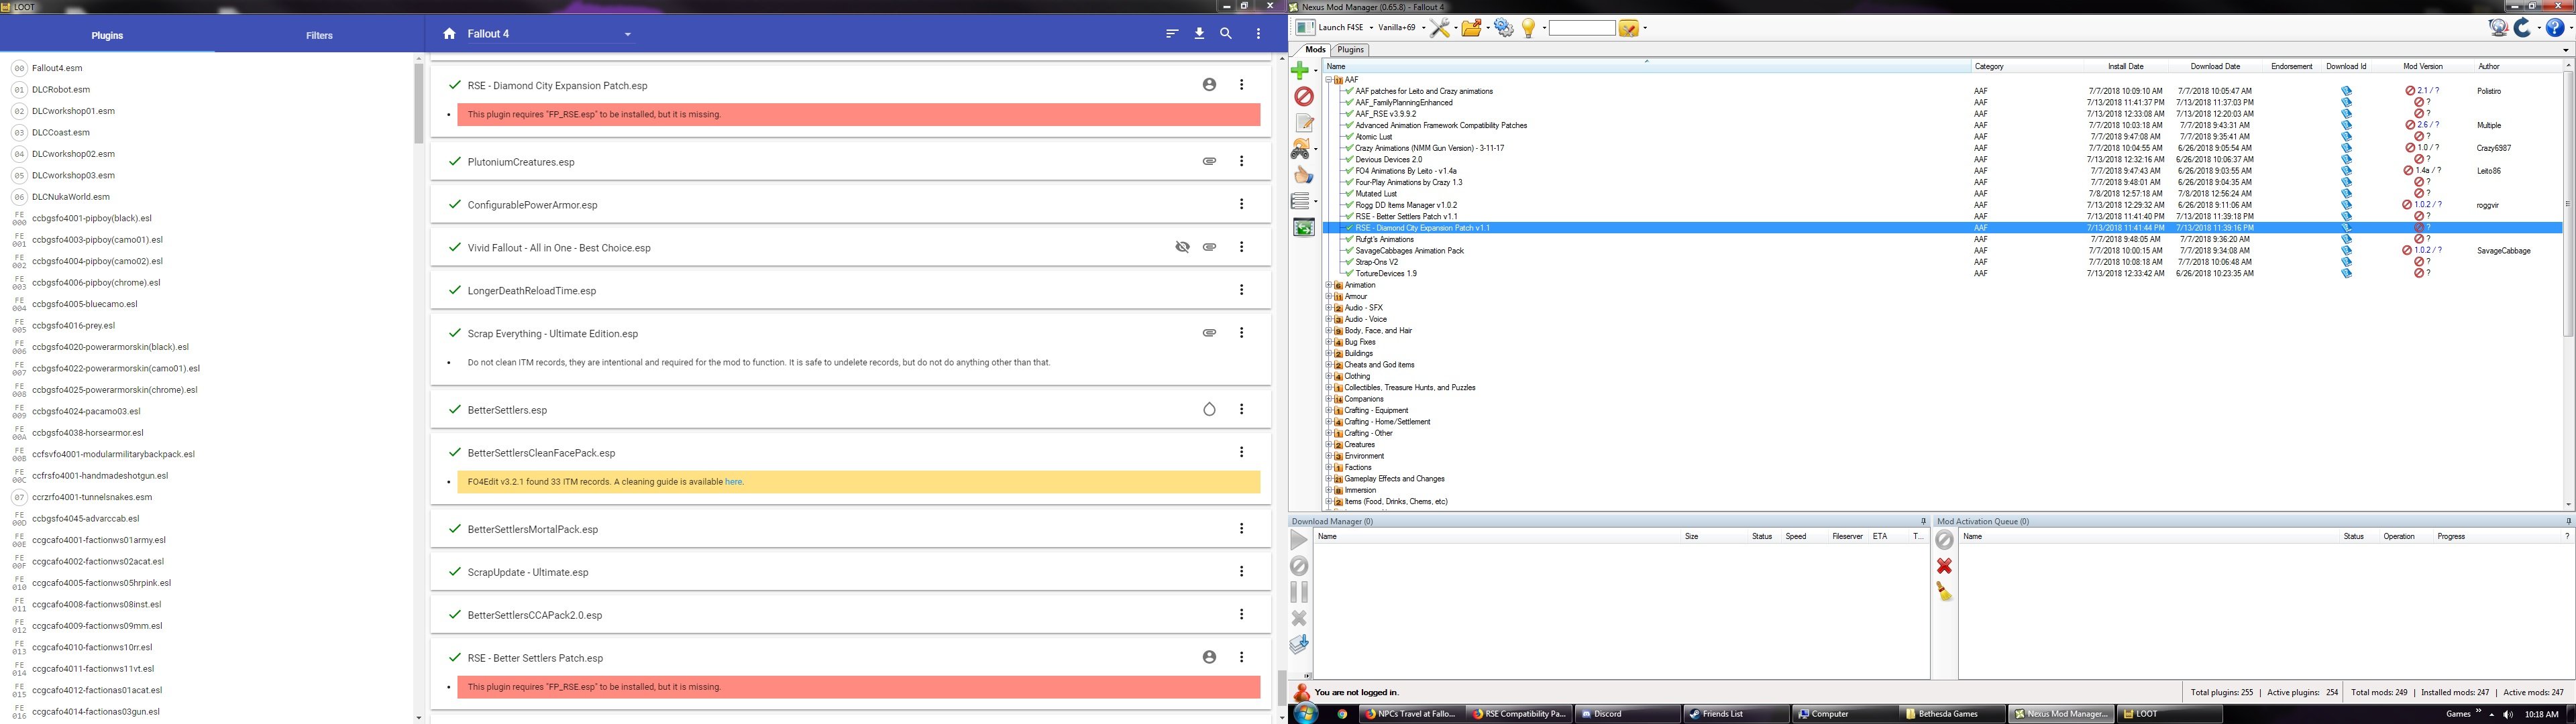Click LOOT's Update Masterlist download icon
This screenshot has height=724, width=2576.
click(1199, 34)
